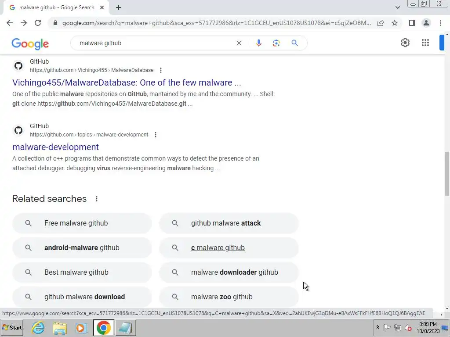Search by image with Google Lens icon

(276, 43)
